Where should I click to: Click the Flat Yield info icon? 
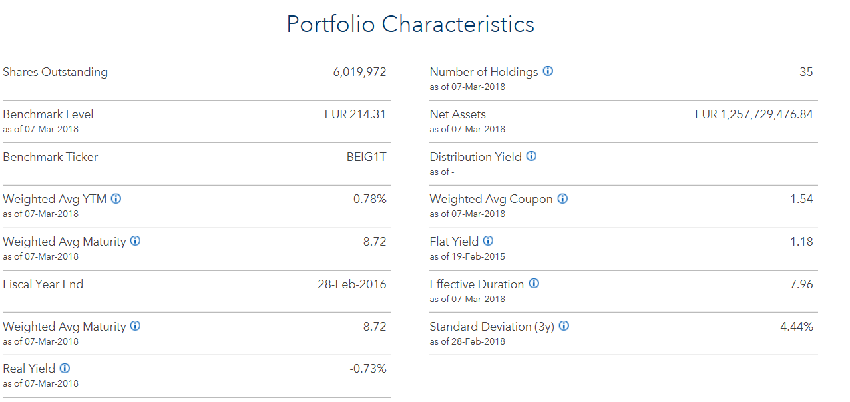pos(488,241)
